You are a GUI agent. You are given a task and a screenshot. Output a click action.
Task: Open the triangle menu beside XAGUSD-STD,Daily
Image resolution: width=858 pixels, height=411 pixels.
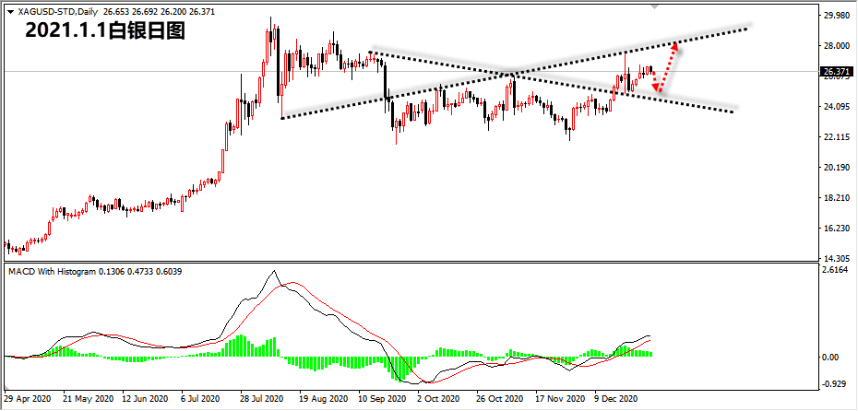(x=10, y=11)
